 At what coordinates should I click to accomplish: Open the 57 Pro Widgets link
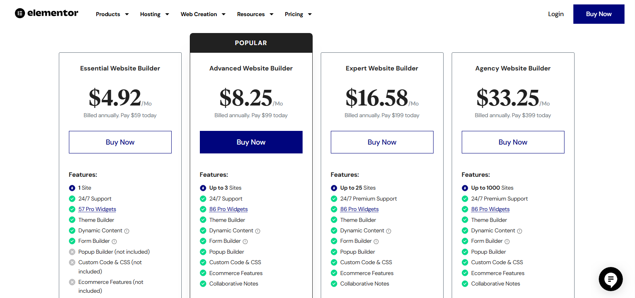coord(97,209)
